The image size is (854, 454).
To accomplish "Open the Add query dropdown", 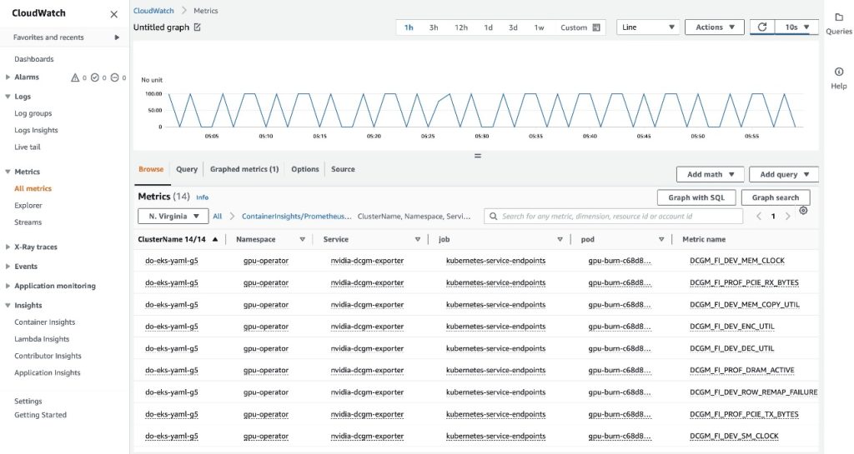I will click(784, 175).
